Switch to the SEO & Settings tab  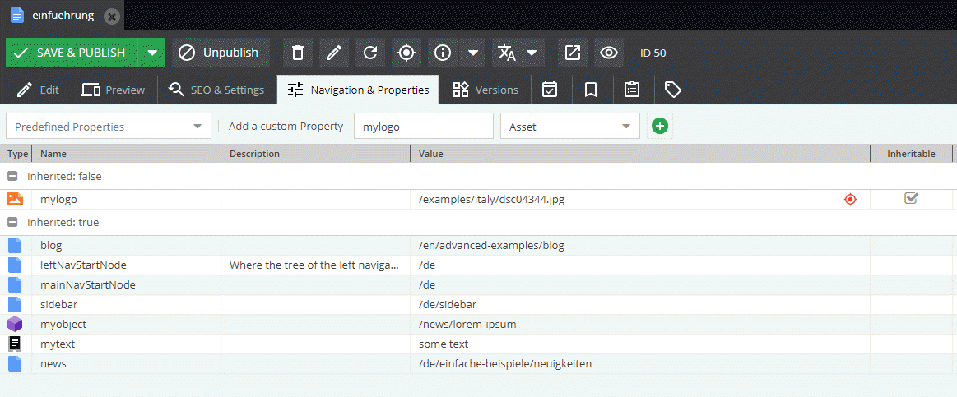coord(216,90)
